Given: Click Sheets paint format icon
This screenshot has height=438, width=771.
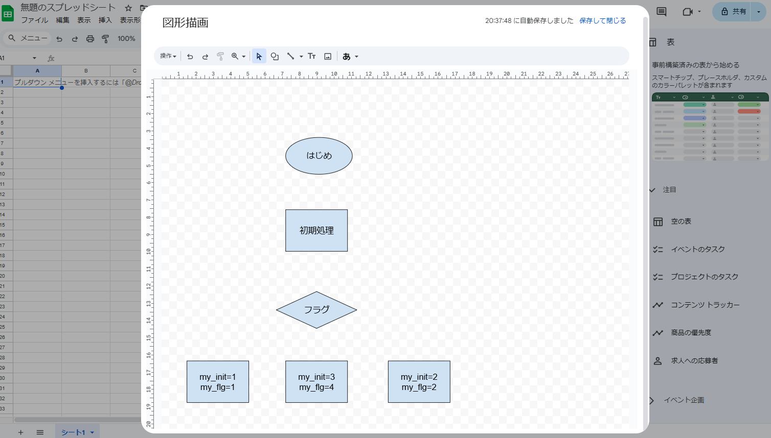Looking at the screenshot, I should click(x=105, y=39).
